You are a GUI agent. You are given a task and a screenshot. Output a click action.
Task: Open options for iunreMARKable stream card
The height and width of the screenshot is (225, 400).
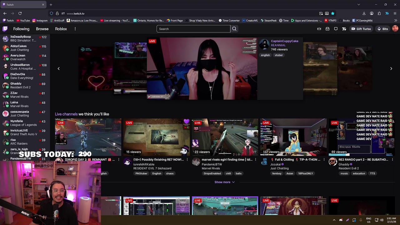(187, 160)
